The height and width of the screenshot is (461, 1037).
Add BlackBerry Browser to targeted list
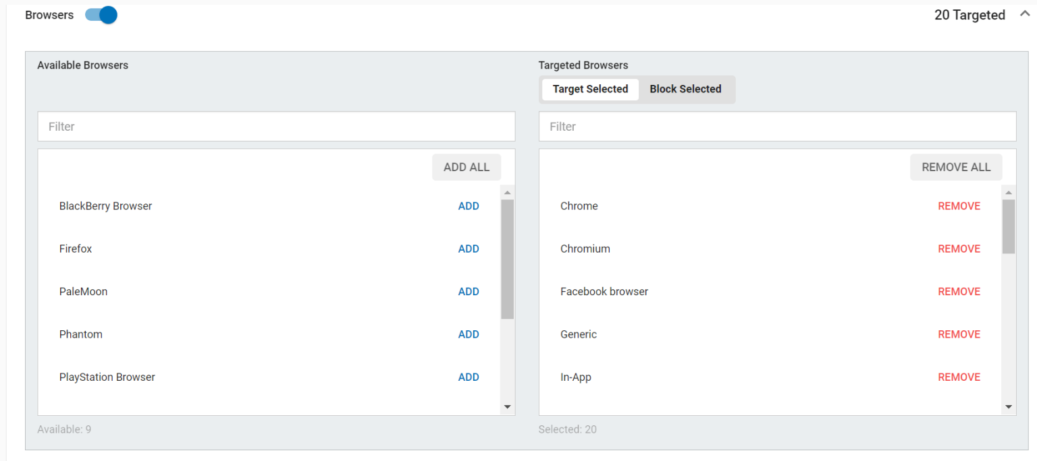[469, 206]
